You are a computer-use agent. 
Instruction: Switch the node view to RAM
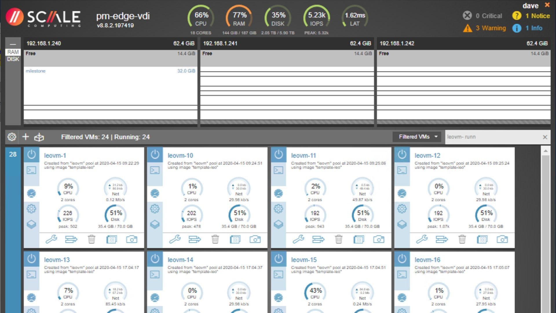click(13, 52)
